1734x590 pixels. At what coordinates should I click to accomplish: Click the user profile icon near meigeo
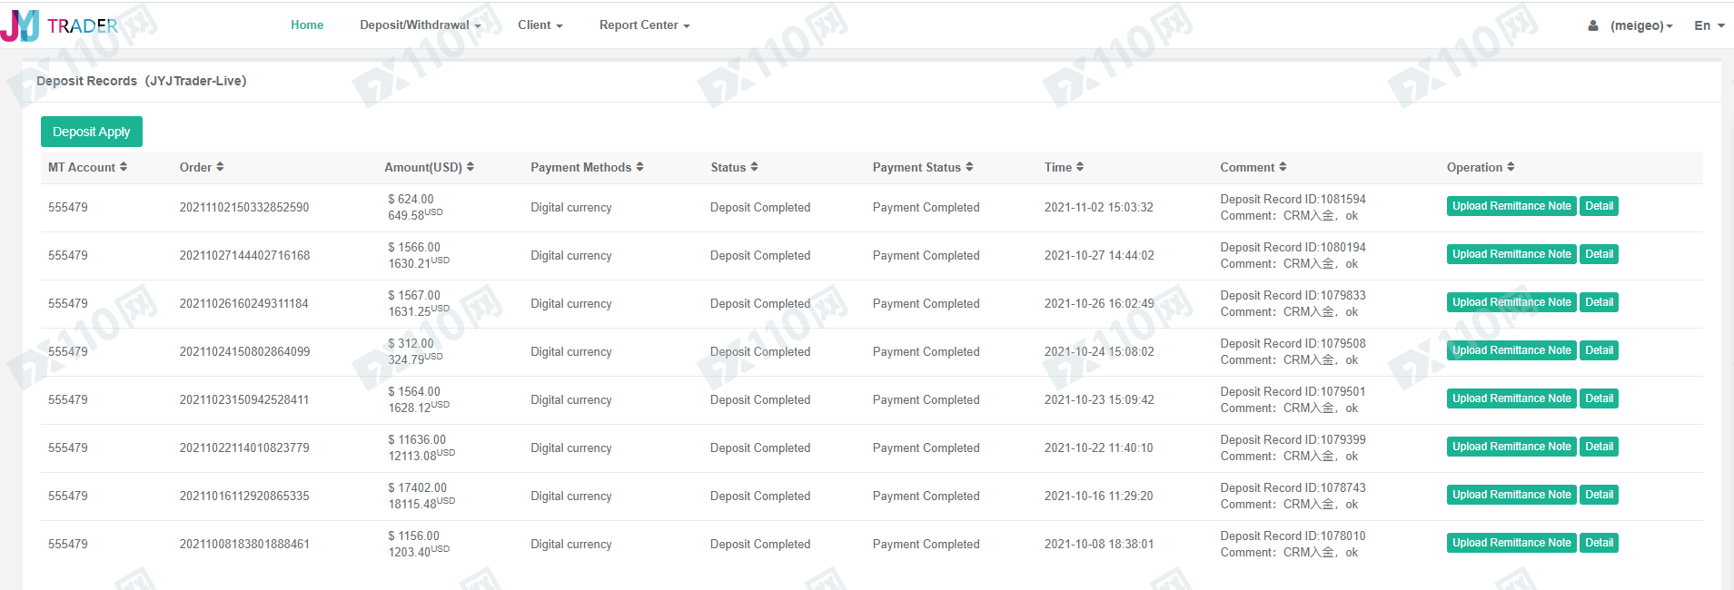point(1593,25)
